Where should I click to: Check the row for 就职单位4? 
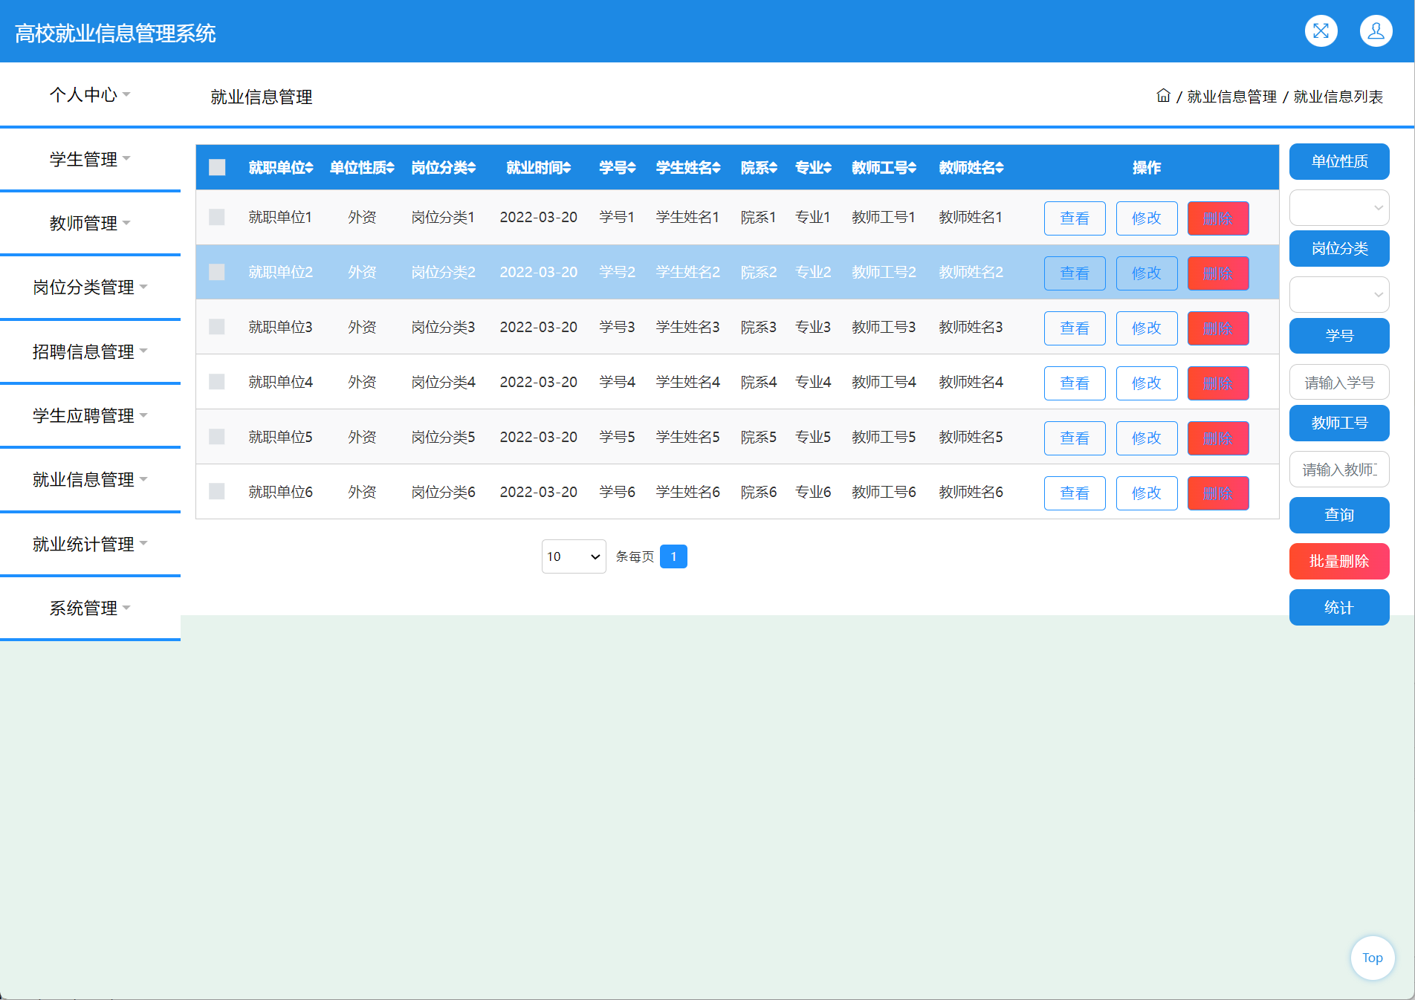217,382
